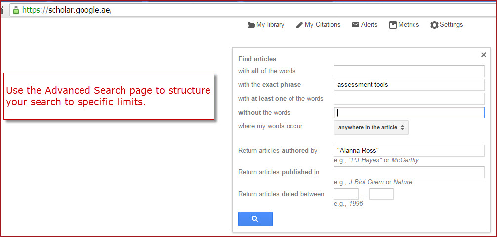The height and width of the screenshot is (237, 497).
Task: Click the example text 'J Biol Chem or Nature'
Action: click(x=380, y=182)
